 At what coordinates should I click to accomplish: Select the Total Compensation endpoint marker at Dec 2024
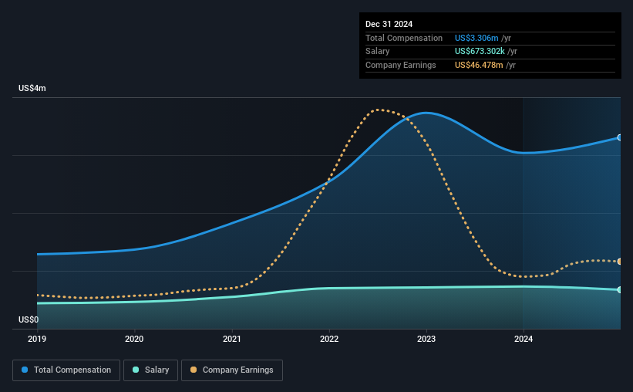(x=620, y=138)
